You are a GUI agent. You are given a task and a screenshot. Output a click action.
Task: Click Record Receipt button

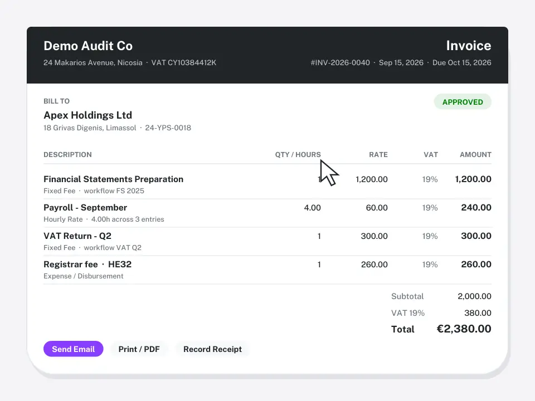coord(212,349)
